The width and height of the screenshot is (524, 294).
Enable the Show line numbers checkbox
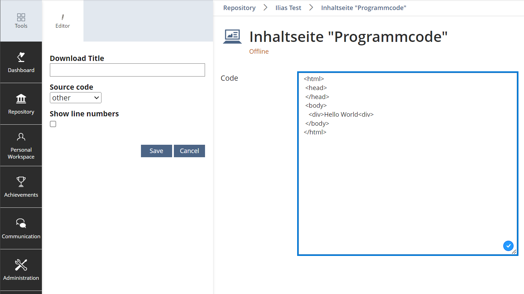click(53, 124)
